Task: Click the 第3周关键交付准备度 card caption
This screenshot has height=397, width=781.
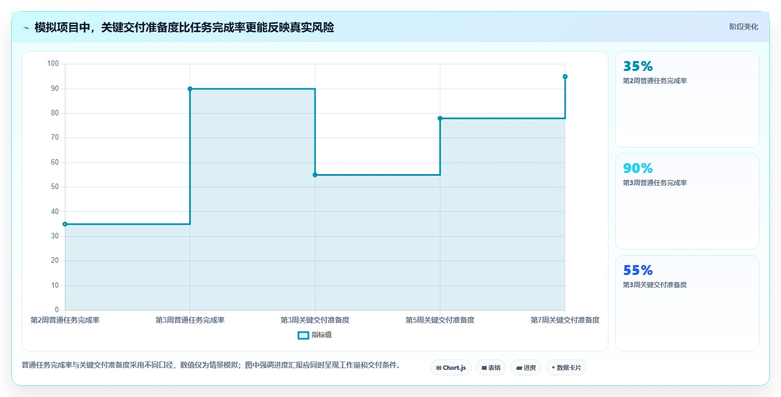Action: (655, 285)
